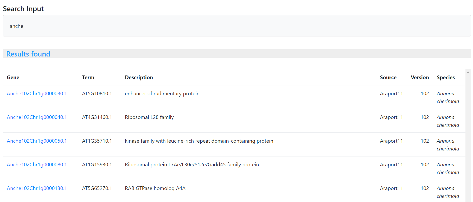Open gene link Anche102Chr1g0000080.1
473x202 pixels.
pyautogui.click(x=37, y=165)
